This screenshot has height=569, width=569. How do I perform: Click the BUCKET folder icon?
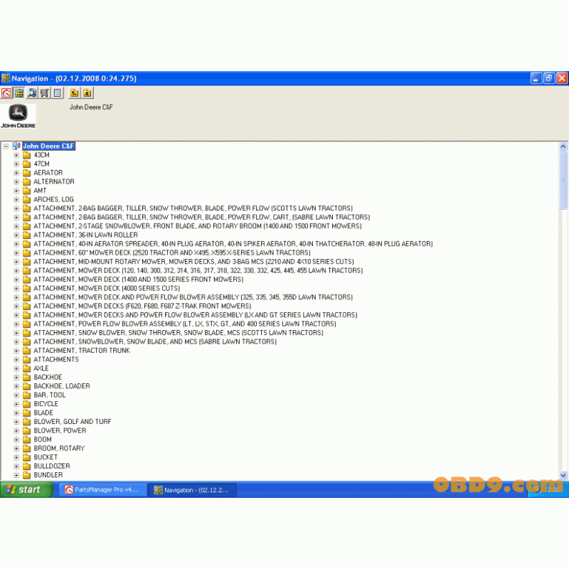click(x=26, y=457)
